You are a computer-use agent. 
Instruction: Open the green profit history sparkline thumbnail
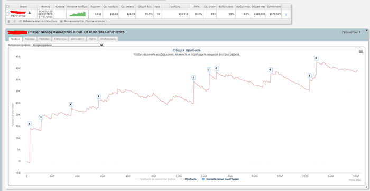(77, 14)
